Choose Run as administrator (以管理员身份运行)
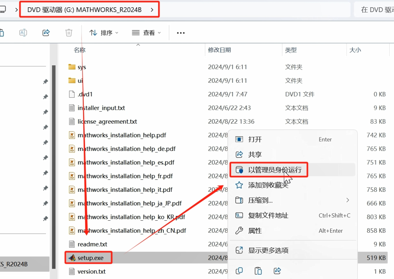Image resolution: width=394 pixels, height=279 pixels. click(293, 170)
